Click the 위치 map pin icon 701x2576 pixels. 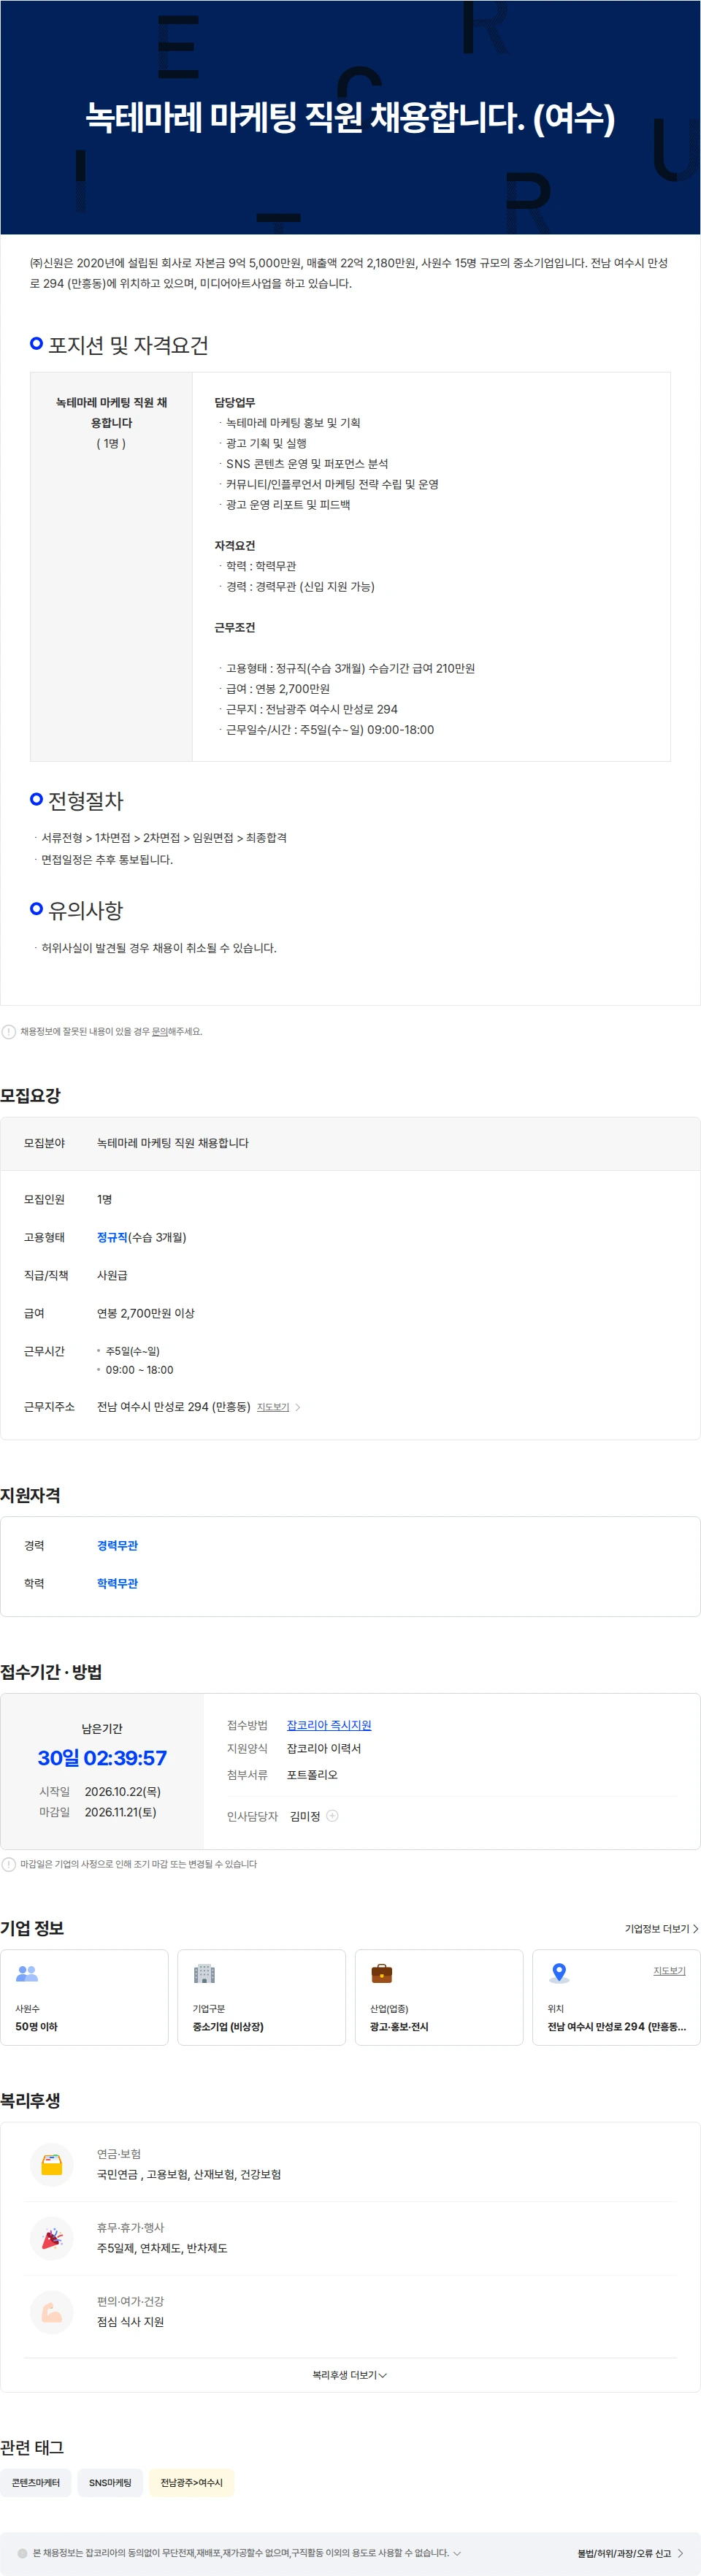[x=559, y=1973]
